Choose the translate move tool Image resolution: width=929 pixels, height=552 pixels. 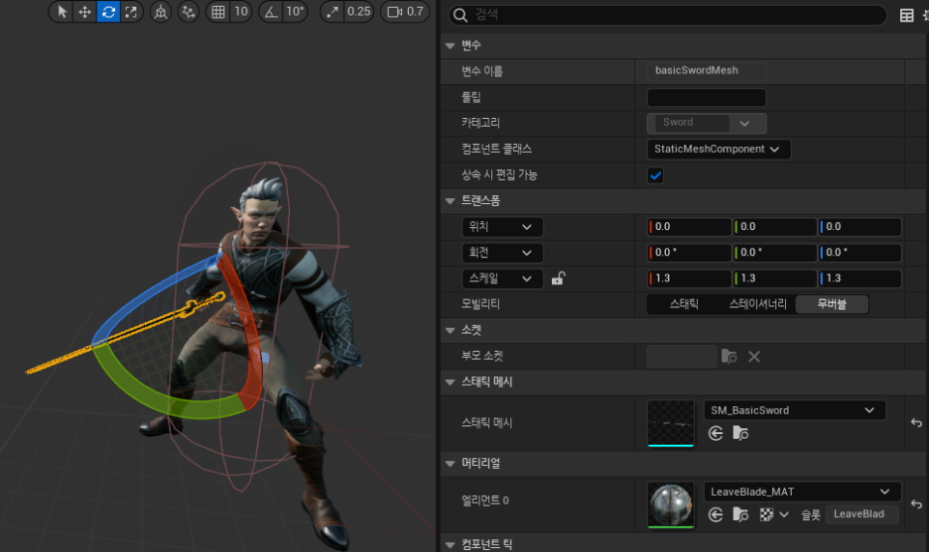(84, 12)
